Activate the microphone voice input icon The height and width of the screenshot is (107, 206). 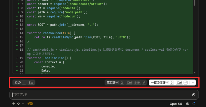19,103
